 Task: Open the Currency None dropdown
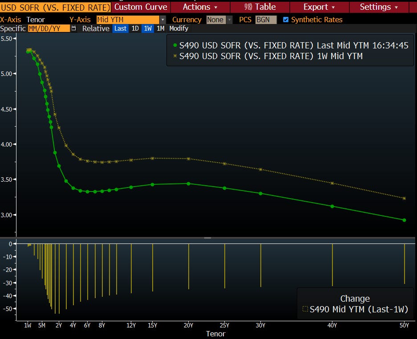pyautogui.click(x=219, y=20)
